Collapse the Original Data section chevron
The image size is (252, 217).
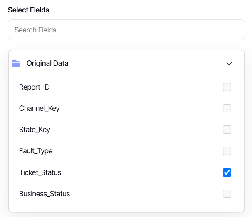pyautogui.click(x=229, y=63)
